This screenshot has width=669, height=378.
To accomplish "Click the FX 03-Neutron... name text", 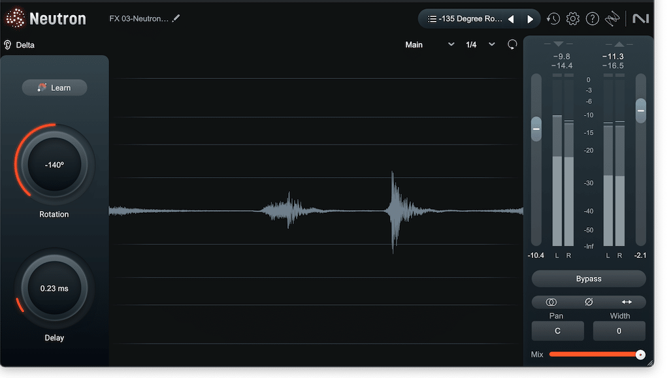I will 139,19.
